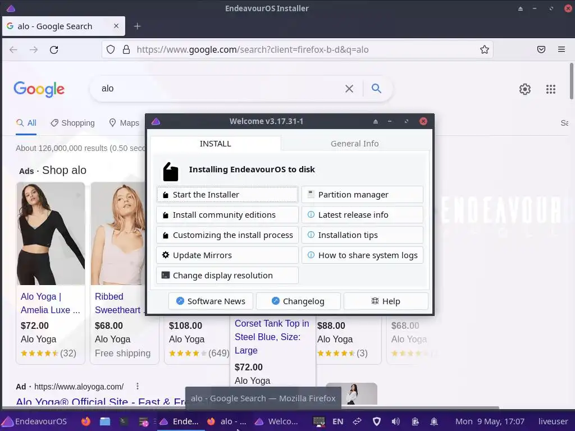Open the Firefox hamburger menu
The image size is (575, 431).
(x=562, y=49)
